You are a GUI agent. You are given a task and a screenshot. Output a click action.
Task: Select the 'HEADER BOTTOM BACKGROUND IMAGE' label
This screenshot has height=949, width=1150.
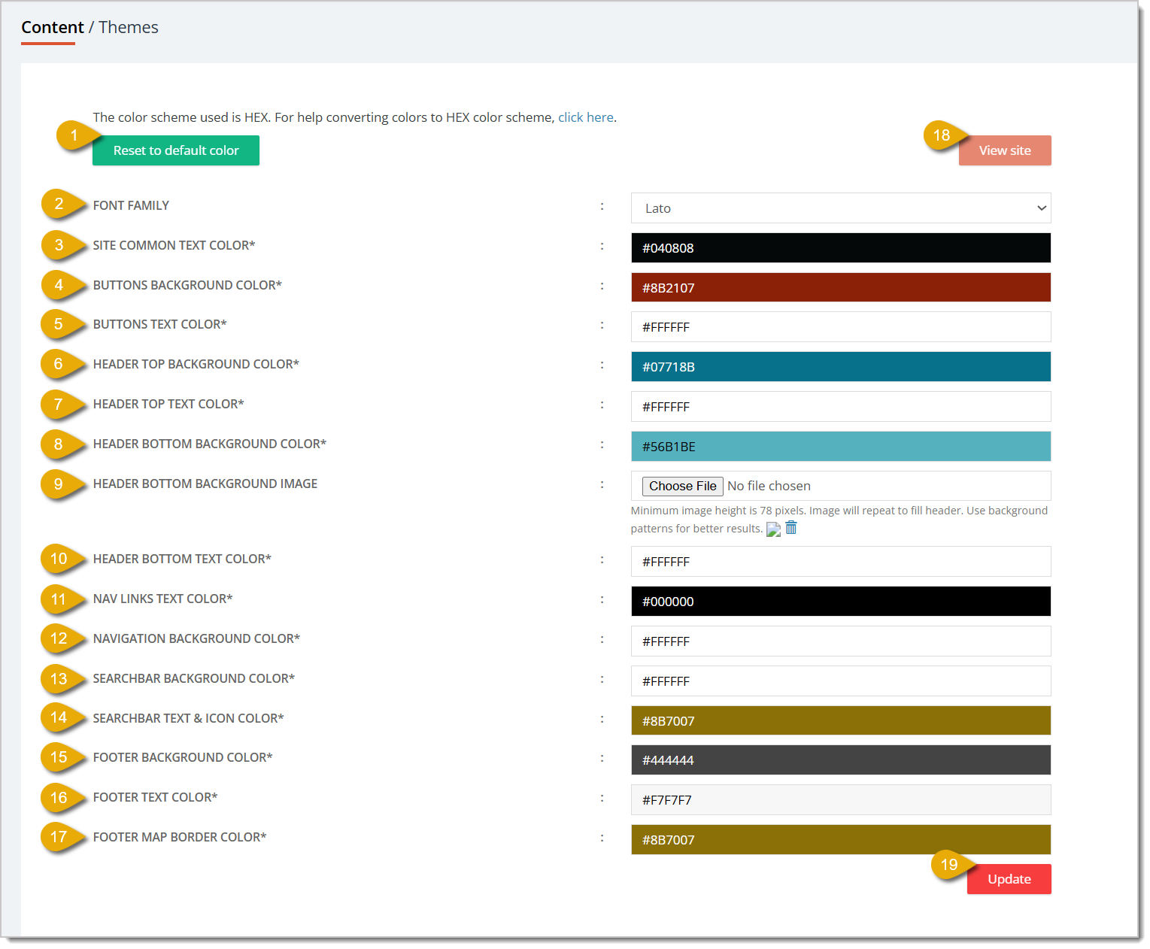(x=205, y=484)
